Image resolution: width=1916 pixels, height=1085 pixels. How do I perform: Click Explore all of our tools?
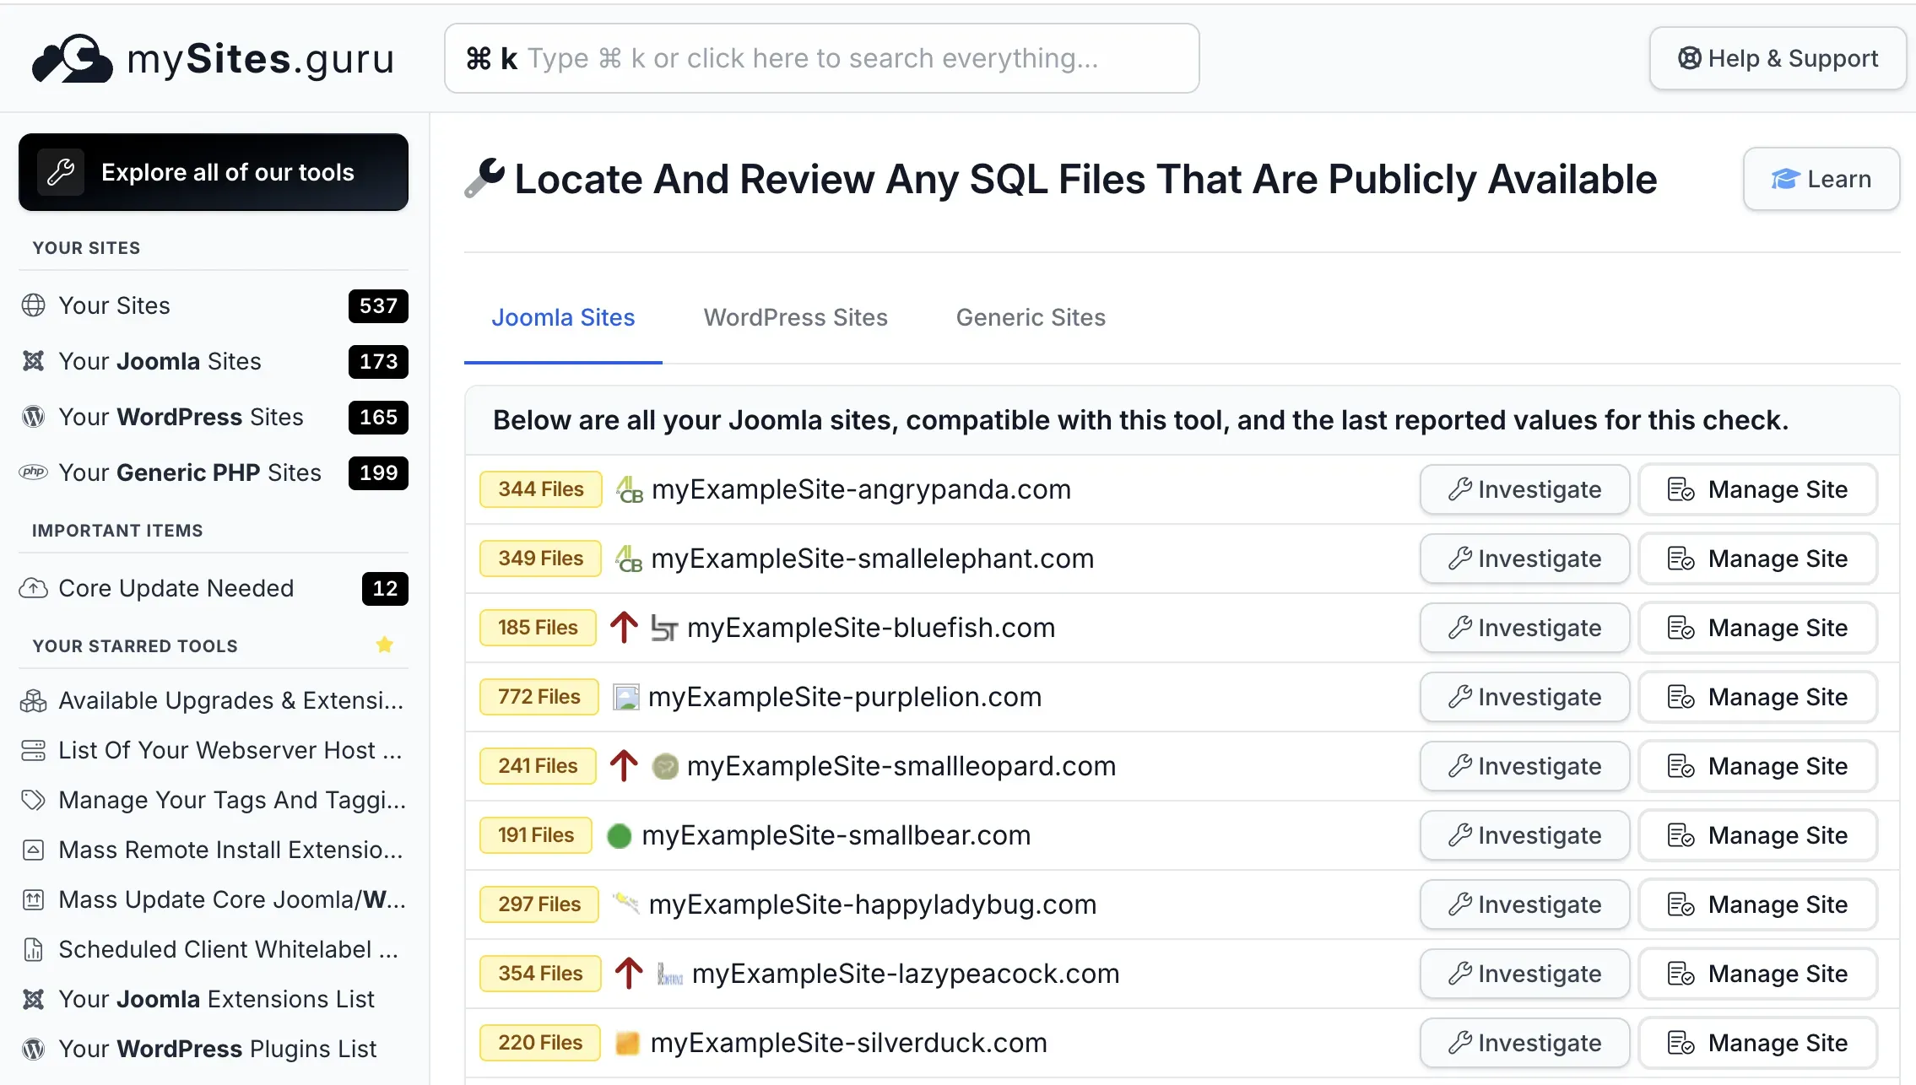[213, 172]
